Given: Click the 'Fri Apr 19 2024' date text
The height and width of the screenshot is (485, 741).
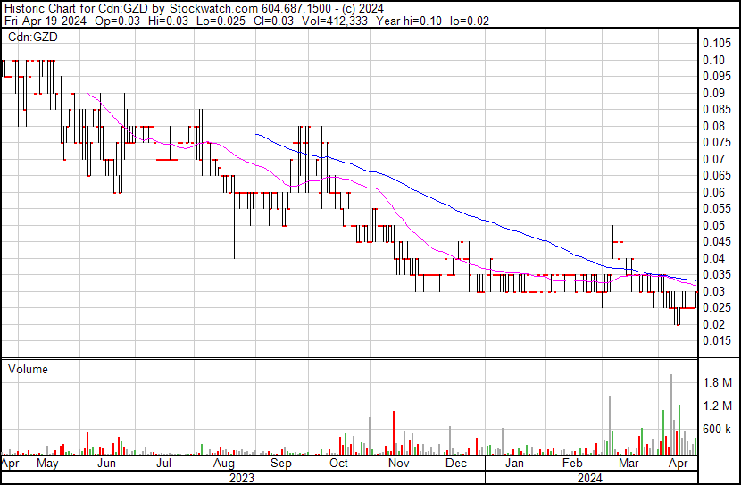Looking at the screenshot, I should point(46,21).
